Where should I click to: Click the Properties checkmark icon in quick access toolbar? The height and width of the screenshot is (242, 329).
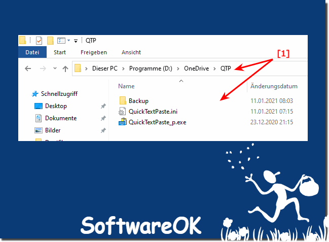(39, 41)
